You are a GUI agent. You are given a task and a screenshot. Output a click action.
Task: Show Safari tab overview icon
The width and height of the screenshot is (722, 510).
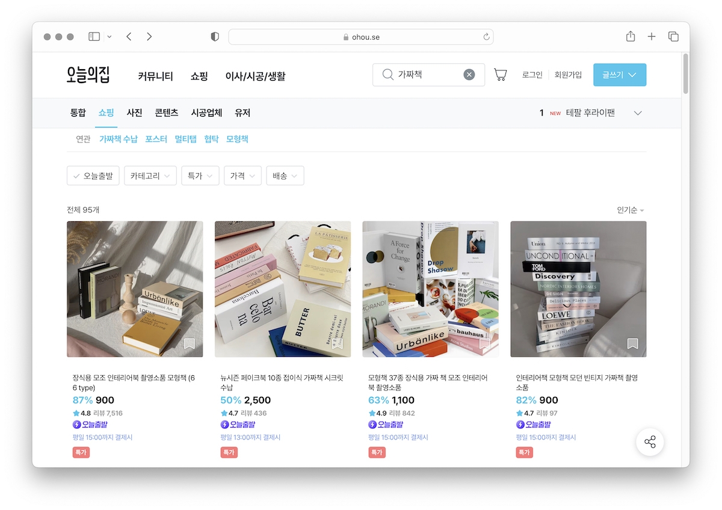pos(673,37)
